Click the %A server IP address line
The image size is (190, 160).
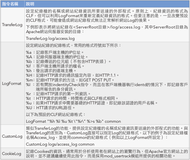(x=57, y=57)
